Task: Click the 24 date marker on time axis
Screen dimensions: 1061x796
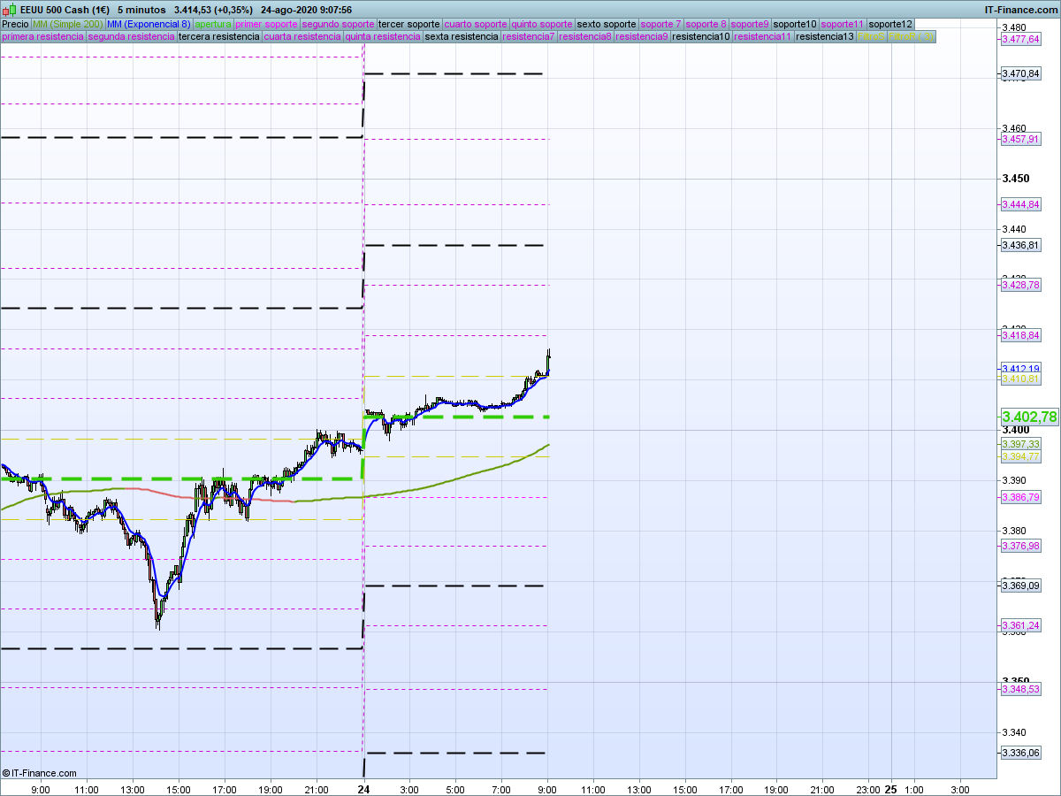Action: (x=363, y=789)
